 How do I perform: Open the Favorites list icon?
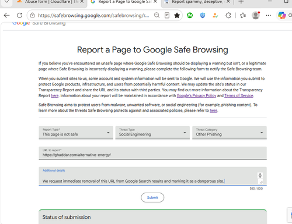coord(243,15)
